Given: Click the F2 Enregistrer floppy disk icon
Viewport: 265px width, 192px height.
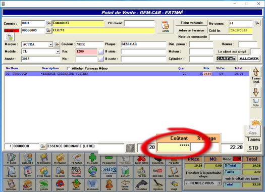Looking at the screenshot, I should [44, 159].
